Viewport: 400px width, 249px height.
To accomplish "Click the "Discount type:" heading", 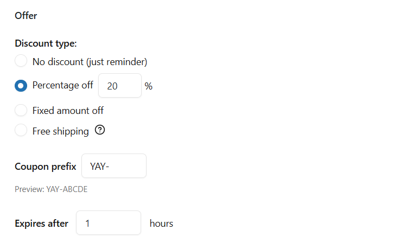I will (46, 43).
